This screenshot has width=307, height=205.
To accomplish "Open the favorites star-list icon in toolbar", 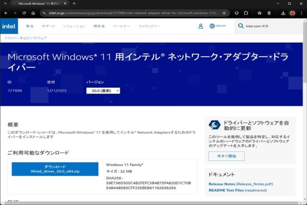I will click(260, 13).
